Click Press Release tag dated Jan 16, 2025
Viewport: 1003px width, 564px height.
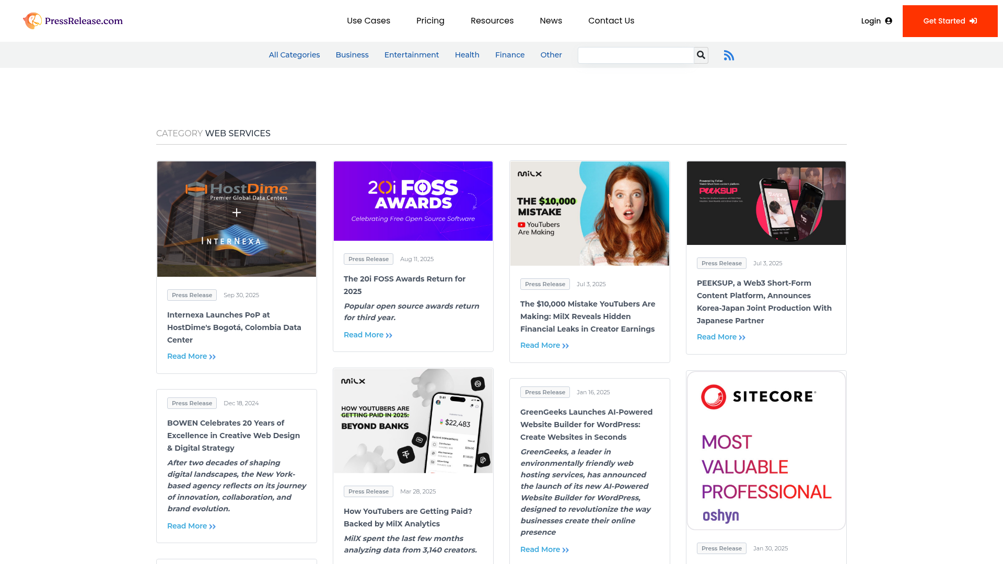click(545, 392)
